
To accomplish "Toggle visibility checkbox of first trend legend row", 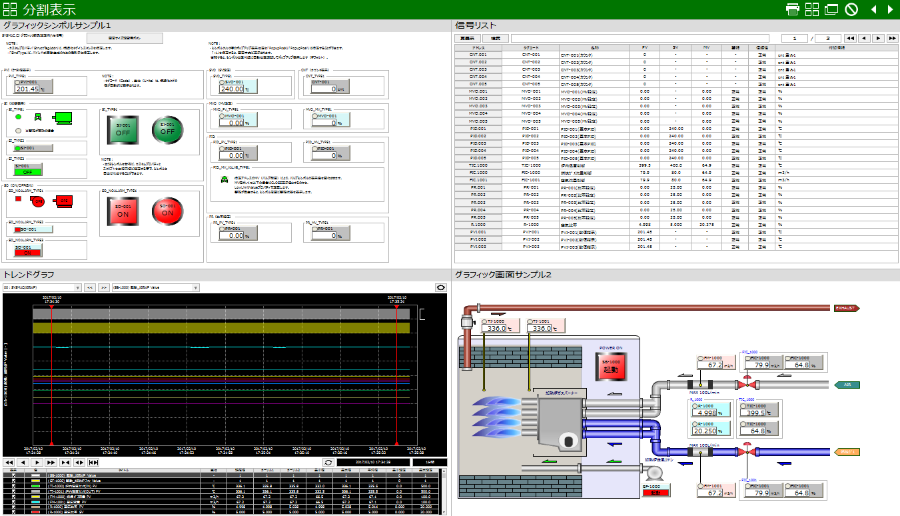I will pyautogui.click(x=13, y=475).
